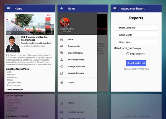Click the Show Attendance document icon
The height and width of the screenshot is (119, 166).
[61, 53]
